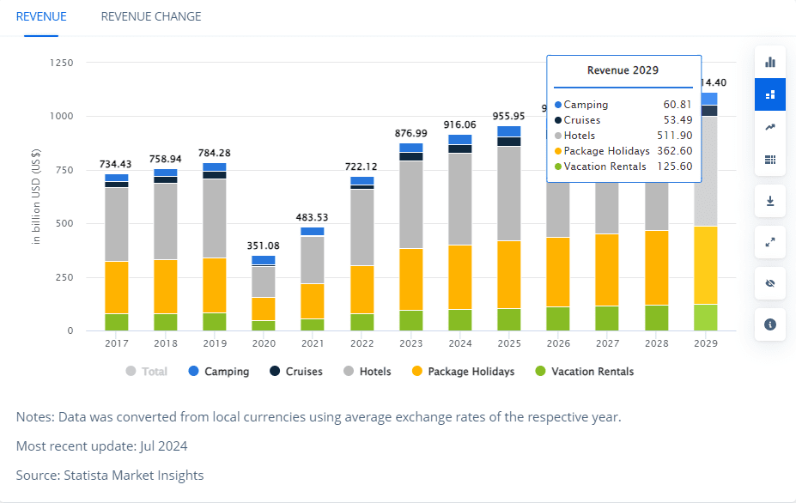The image size is (796, 503).
Task: Click the 2024 x-axis label
Action: pos(460,343)
